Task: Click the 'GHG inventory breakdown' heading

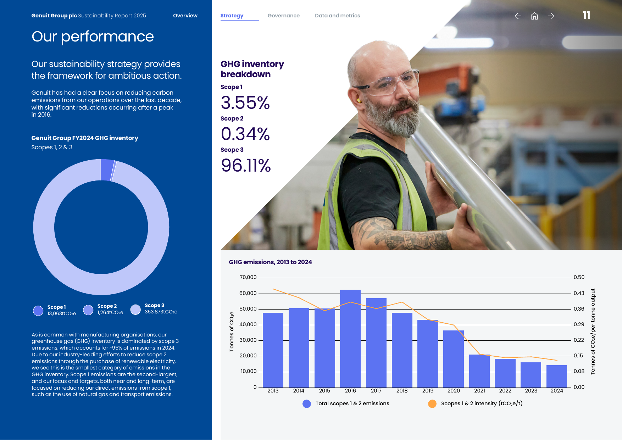Action: point(252,69)
